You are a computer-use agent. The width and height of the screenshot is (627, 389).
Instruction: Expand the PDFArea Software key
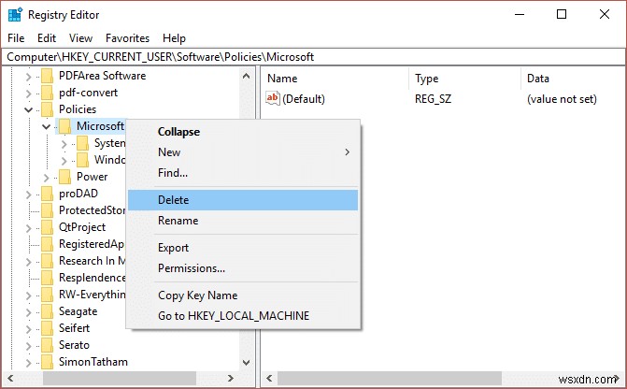coord(28,76)
